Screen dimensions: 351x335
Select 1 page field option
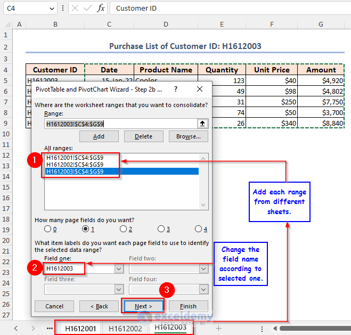click(85, 229)
